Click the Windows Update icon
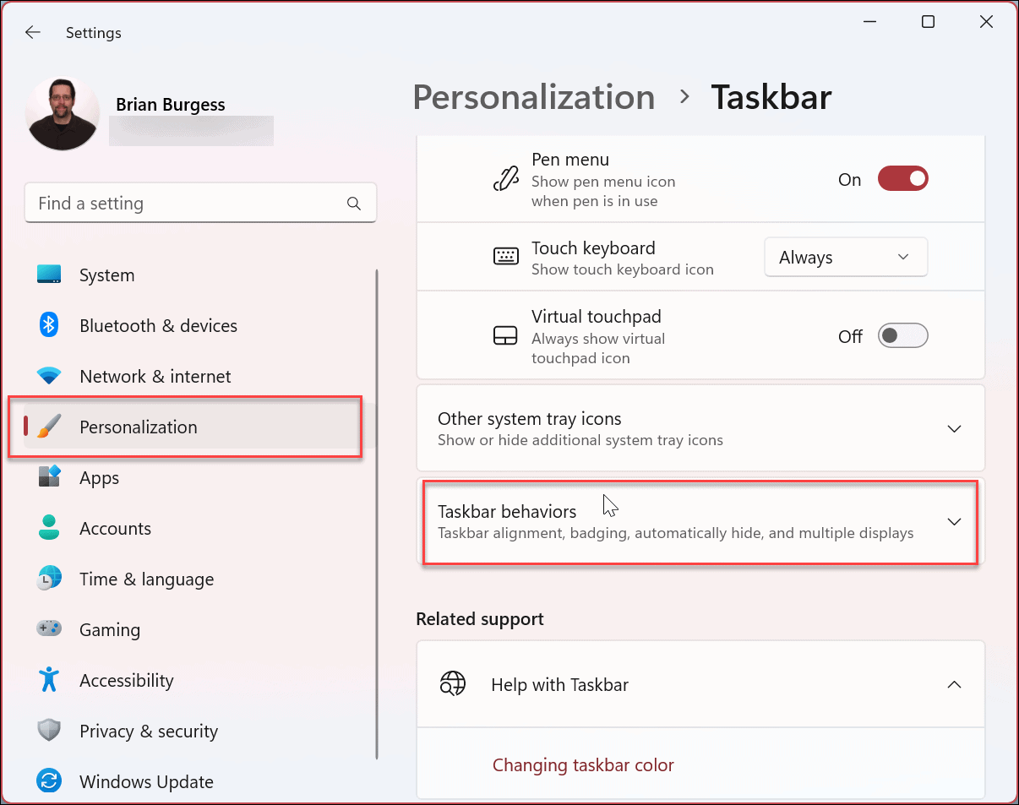The height and width of the screenshot is (805, 1019). coord(49,781)
